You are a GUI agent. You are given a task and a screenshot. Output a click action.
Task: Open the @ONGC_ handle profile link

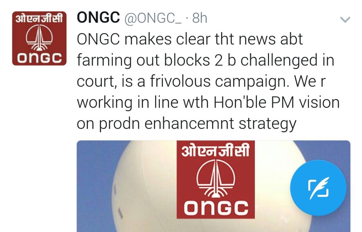pos(153,18)
